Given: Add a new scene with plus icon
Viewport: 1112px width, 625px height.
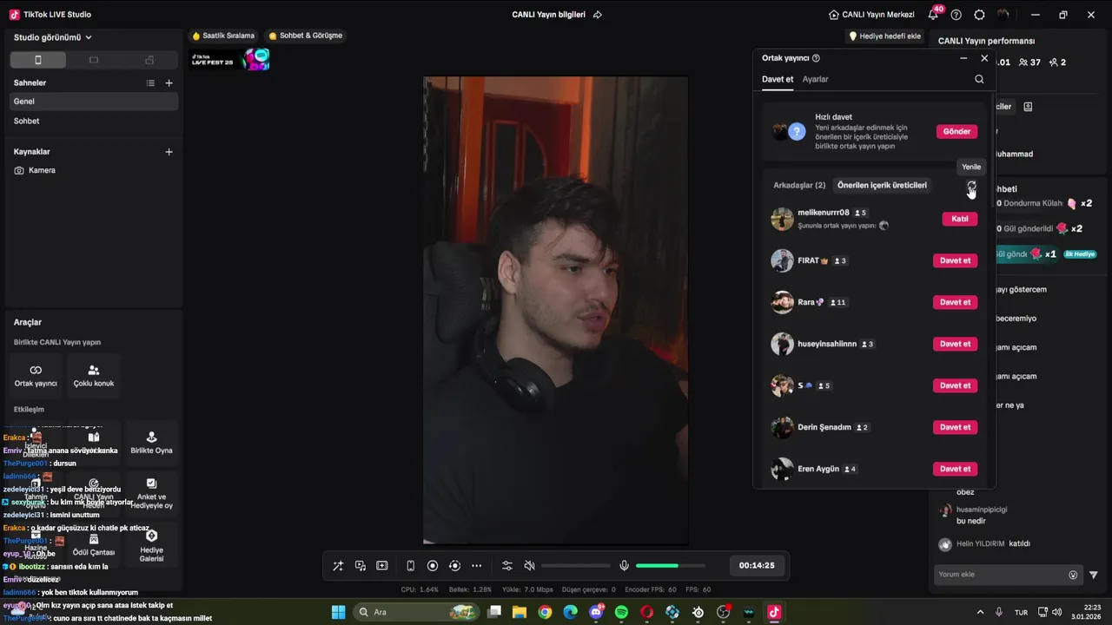Looking at the screenshot, I should [x=169, y=83].
